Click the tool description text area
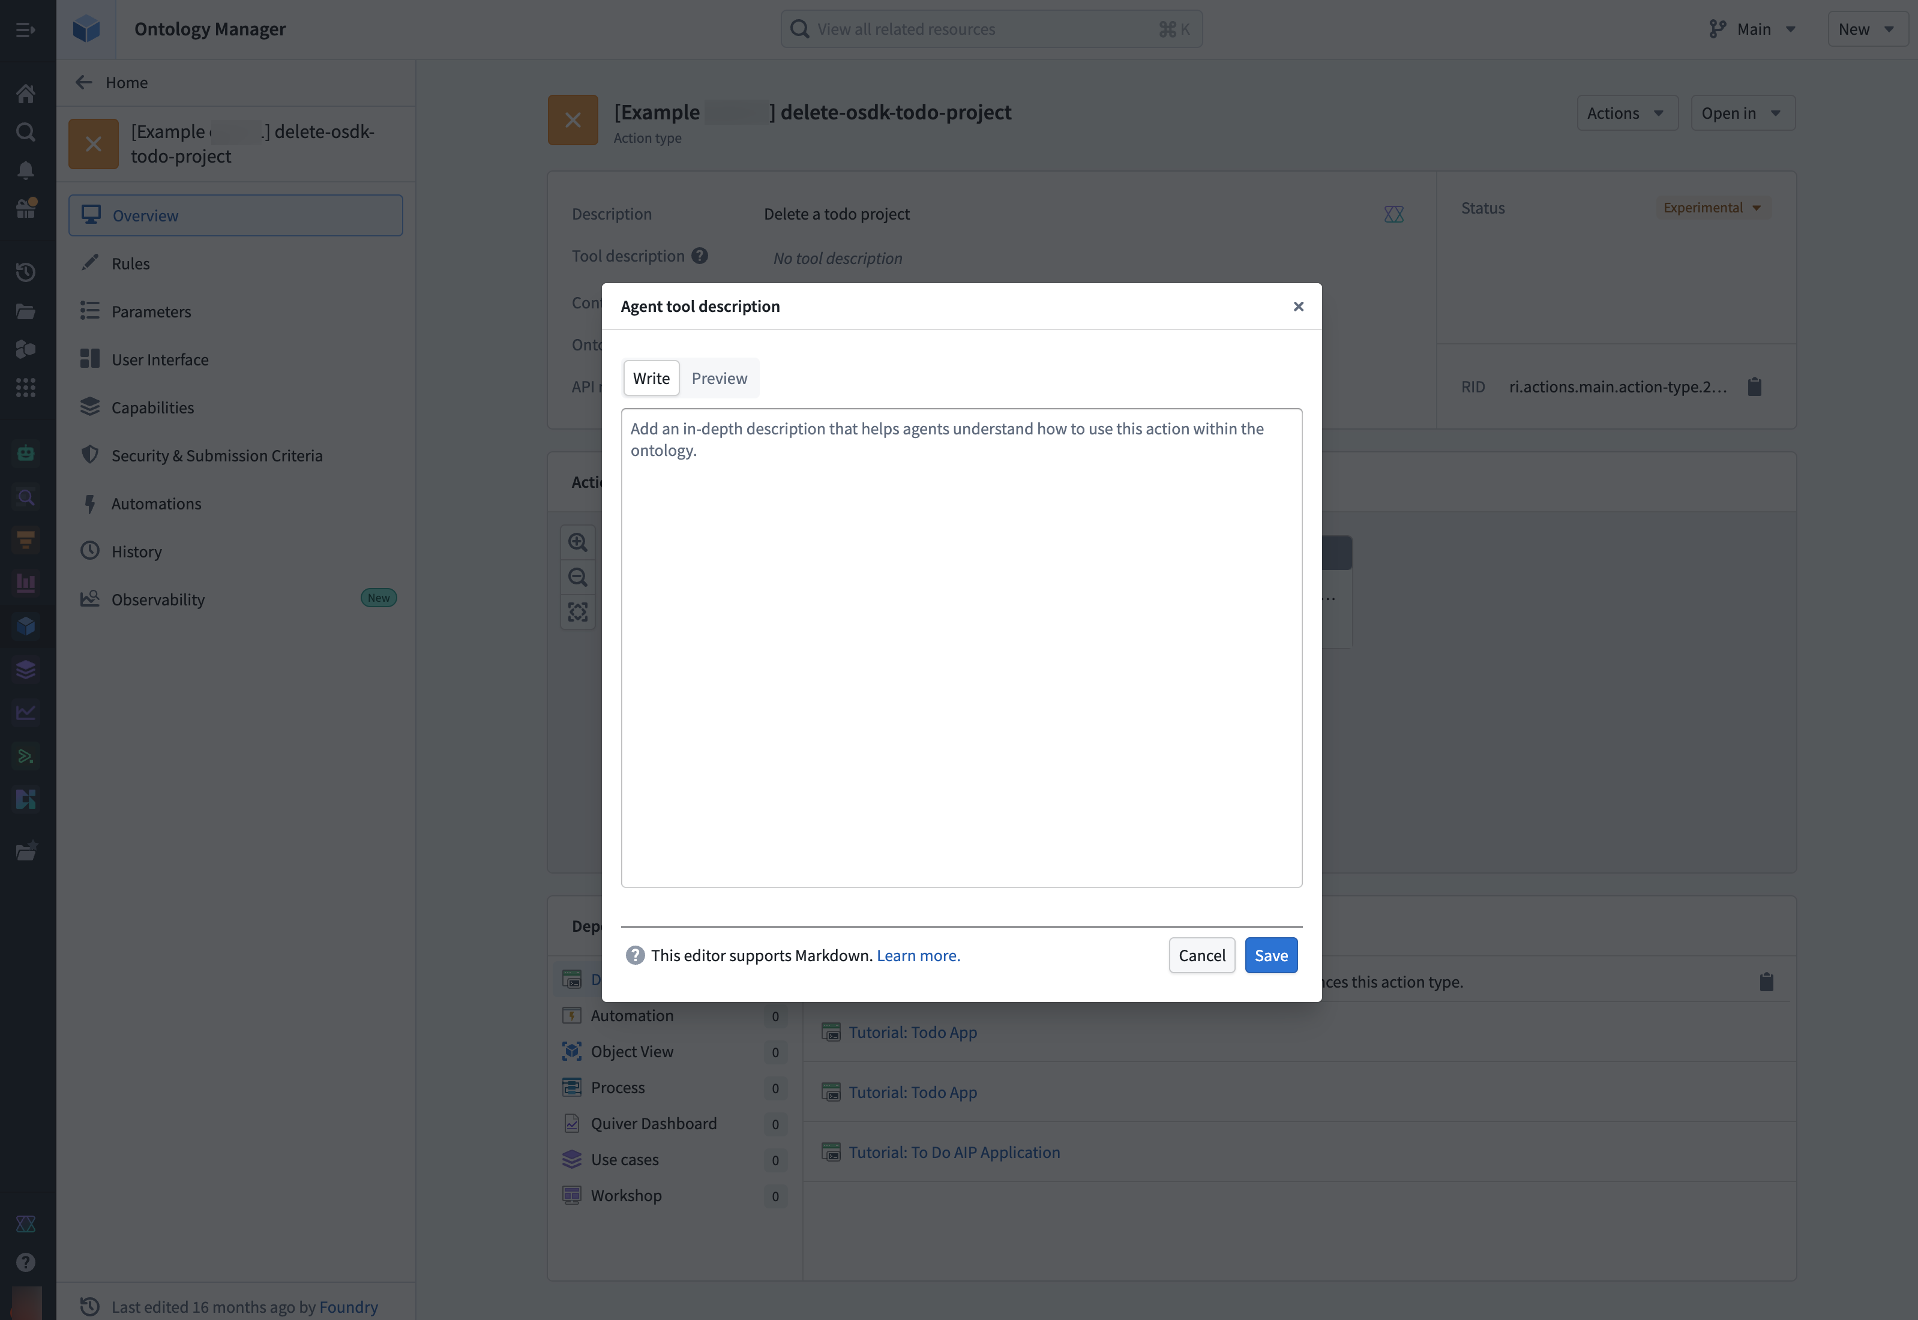The width and height of the screenshot is (1918, 1320). click(x=960, y=645)
